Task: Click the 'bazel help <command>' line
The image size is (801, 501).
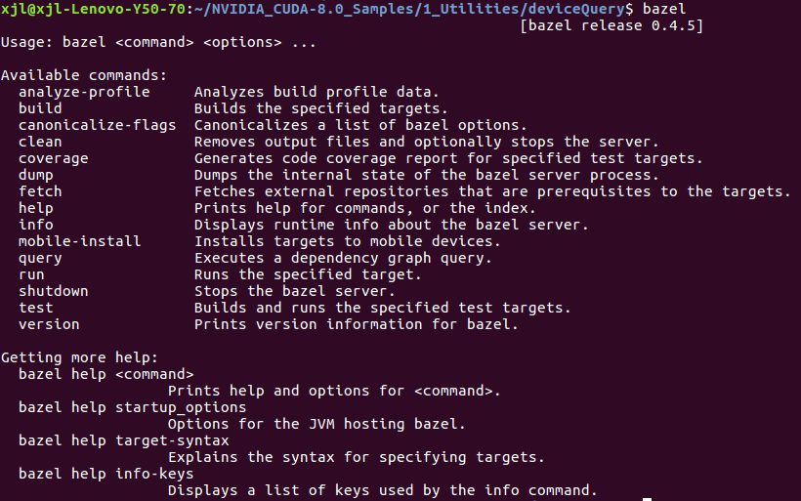Action: [x=105, y=374]
